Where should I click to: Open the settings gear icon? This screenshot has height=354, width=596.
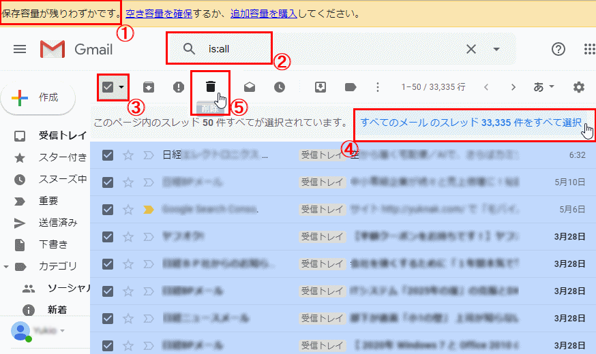click(x=579, y=87)
